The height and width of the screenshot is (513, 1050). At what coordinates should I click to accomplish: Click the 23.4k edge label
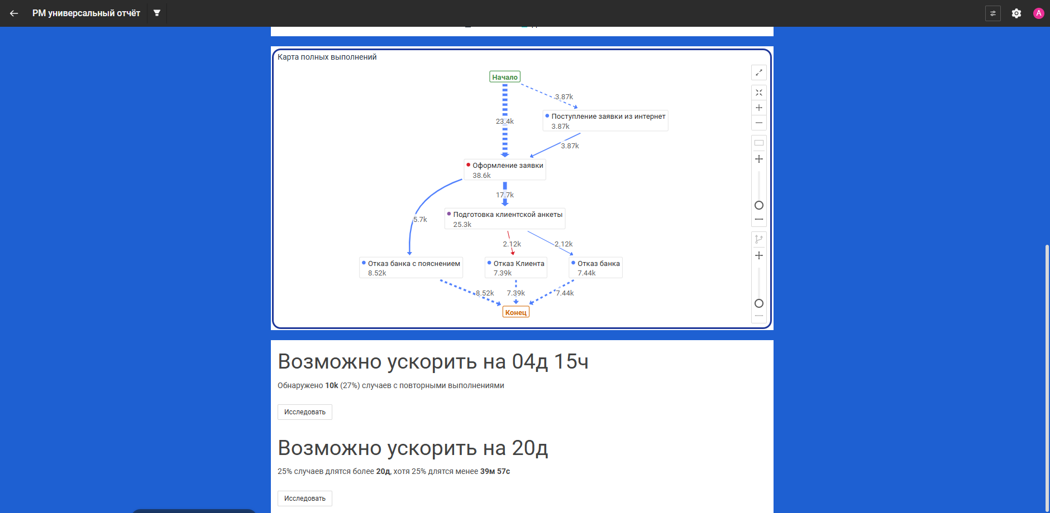pyautogui.click(x=505, y=122)
